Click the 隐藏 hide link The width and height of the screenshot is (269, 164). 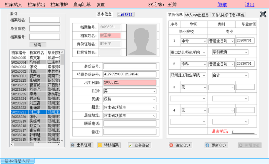pos(222,5)
